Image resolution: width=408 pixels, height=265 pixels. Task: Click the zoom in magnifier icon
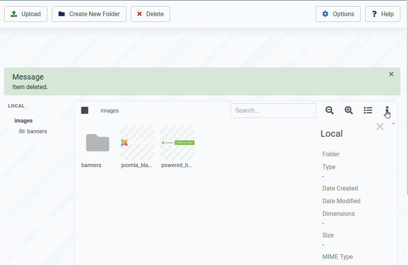pyautogui.click(x=349, y=111)
